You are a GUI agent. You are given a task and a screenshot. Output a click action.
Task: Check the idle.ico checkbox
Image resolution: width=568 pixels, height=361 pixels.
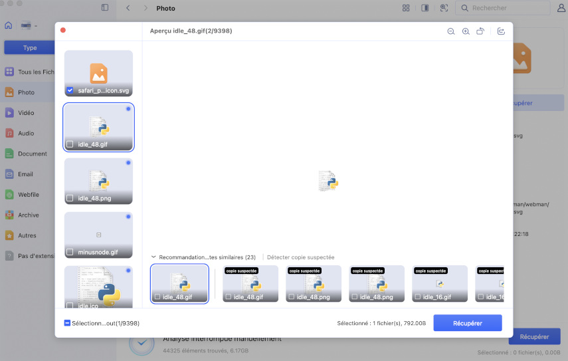click(x=70, y=305)
